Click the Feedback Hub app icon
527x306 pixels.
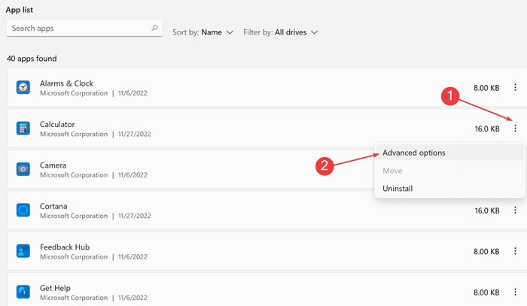[23, 251]
